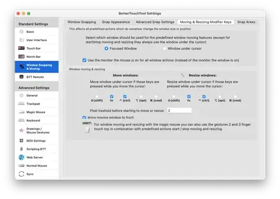Click the Scripting BTT icon

click(x=21, y=149)
